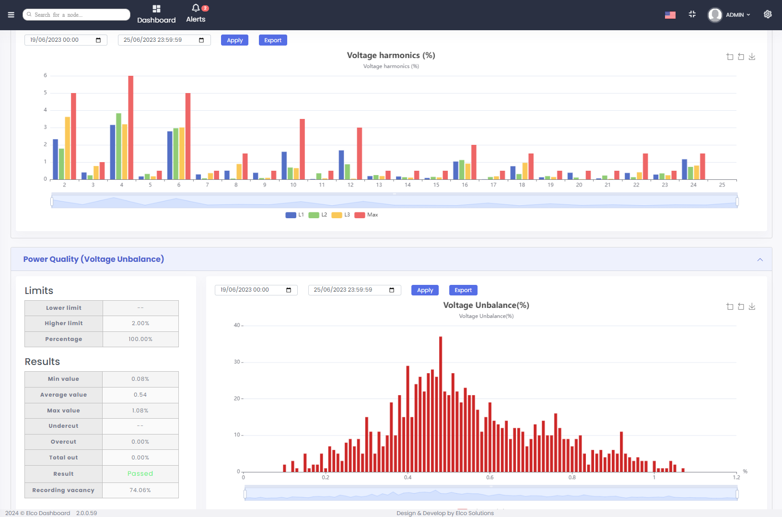Apply the selected harmonics date range
Viewport: 782px width, 517px height.
point(234,40)
